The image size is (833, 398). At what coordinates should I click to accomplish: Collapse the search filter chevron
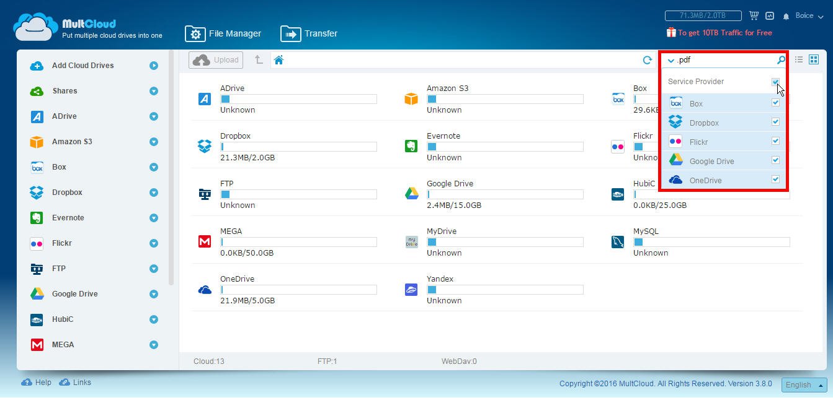670,61
